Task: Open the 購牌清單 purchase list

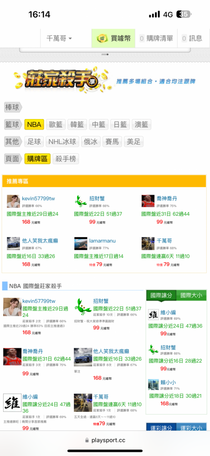Action: [156, 38]
